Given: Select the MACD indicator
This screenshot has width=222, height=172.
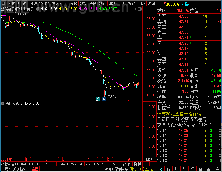Looking at the screenshot, I should [25, 164].
